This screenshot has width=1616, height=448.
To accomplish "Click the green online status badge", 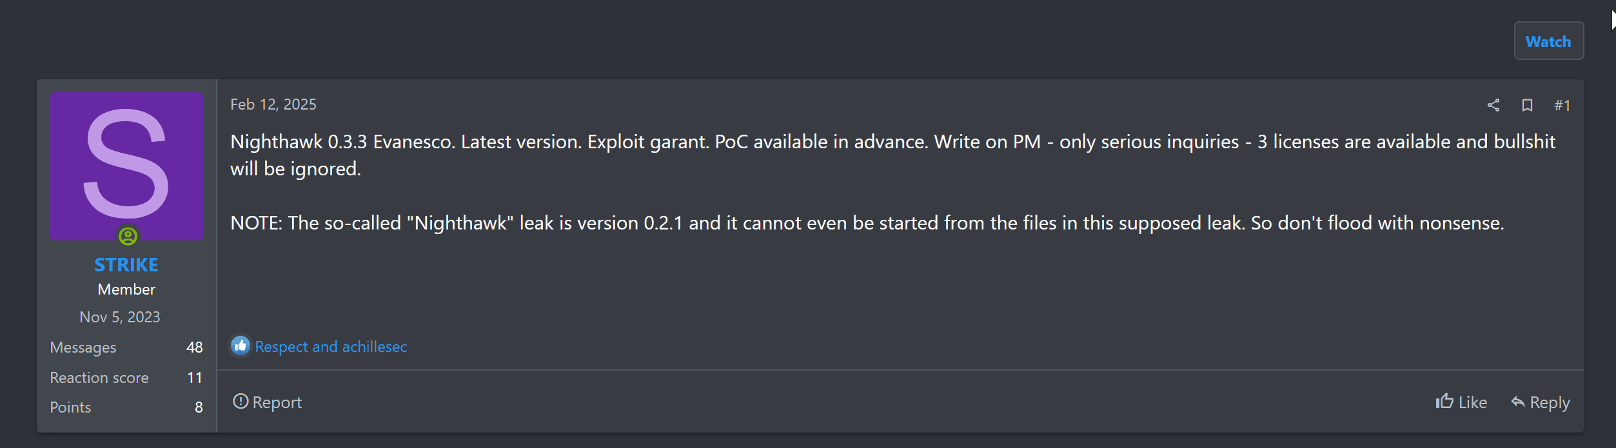I will click(x=128, y=237).
